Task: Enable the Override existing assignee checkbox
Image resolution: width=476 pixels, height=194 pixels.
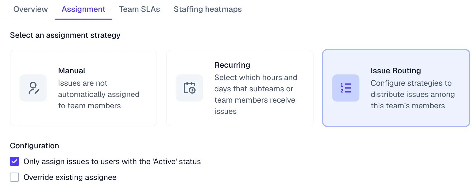Action: (x=14, y=177)
